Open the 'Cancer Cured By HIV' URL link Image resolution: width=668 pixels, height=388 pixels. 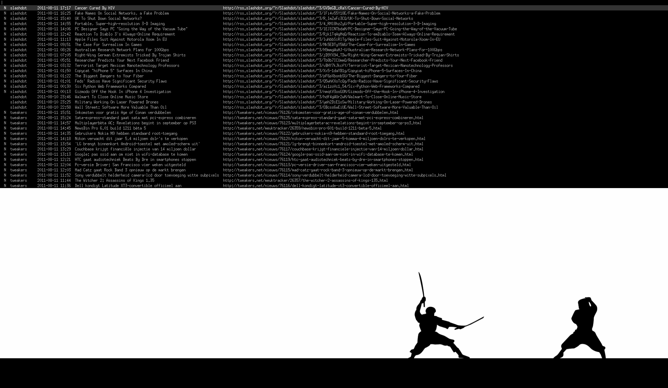[x=305, y=8]
